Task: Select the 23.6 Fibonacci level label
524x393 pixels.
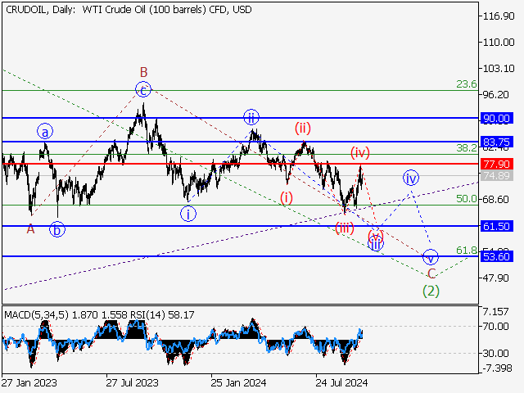Action: [467, 84]
